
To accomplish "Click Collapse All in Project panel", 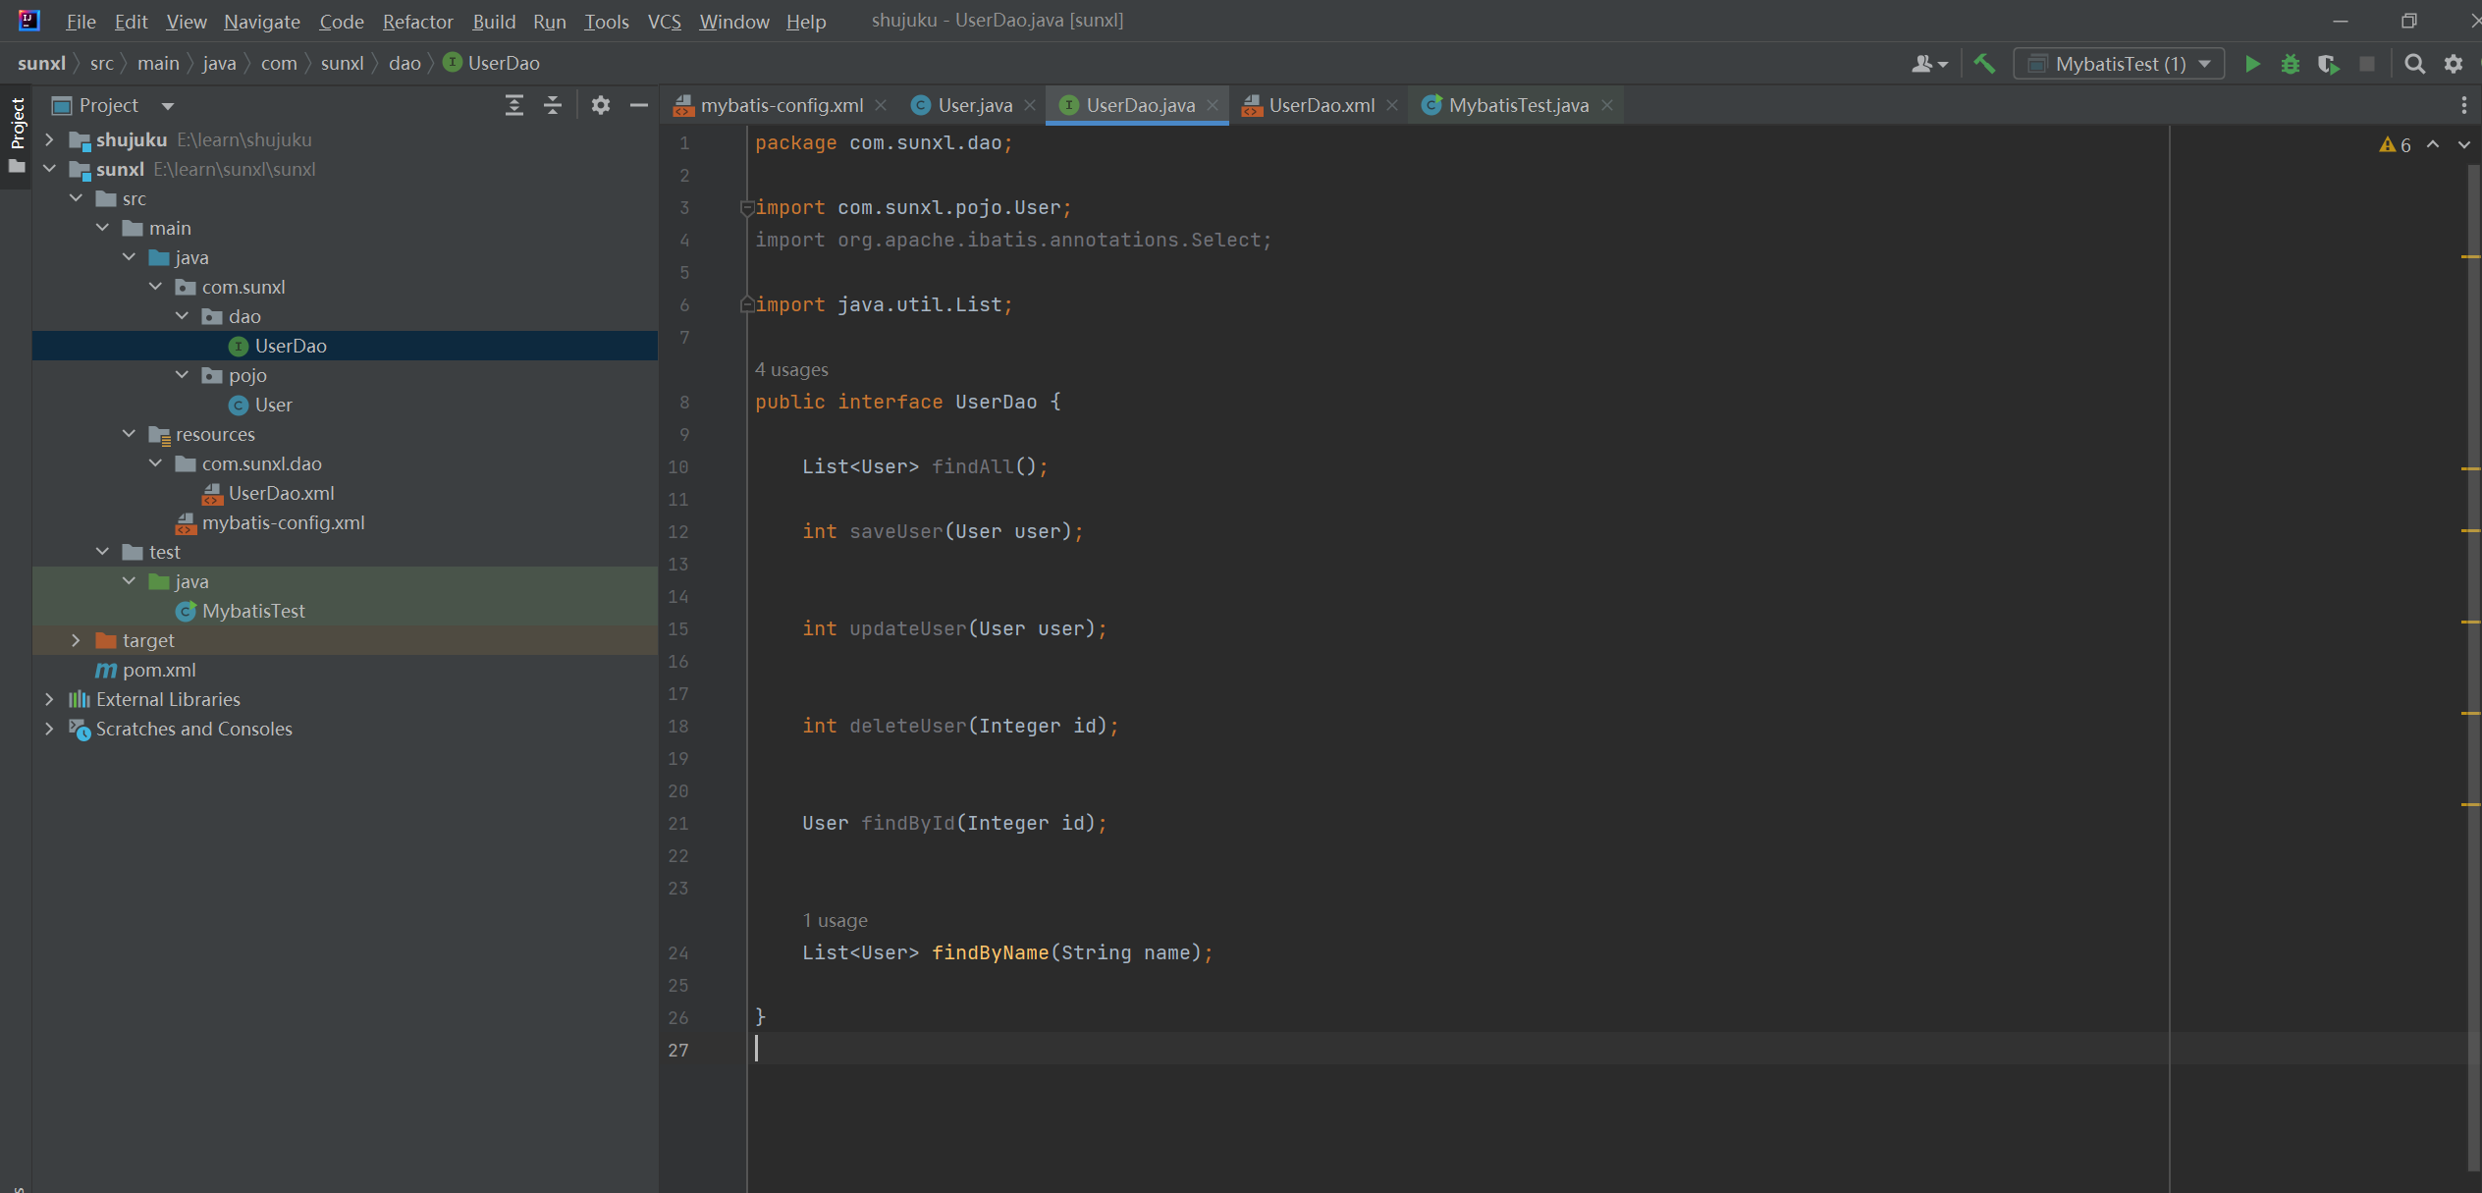I will [553, 105].
